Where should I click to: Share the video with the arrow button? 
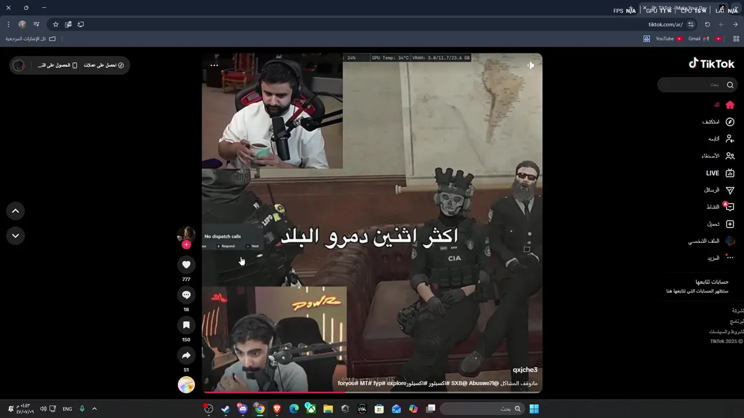pos(186,355)
